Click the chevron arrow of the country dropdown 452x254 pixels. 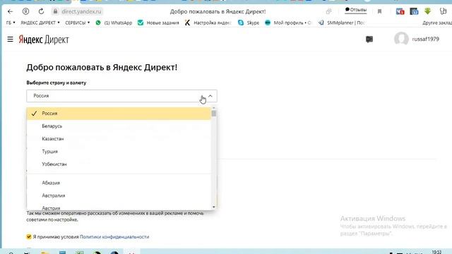point(210,96)
